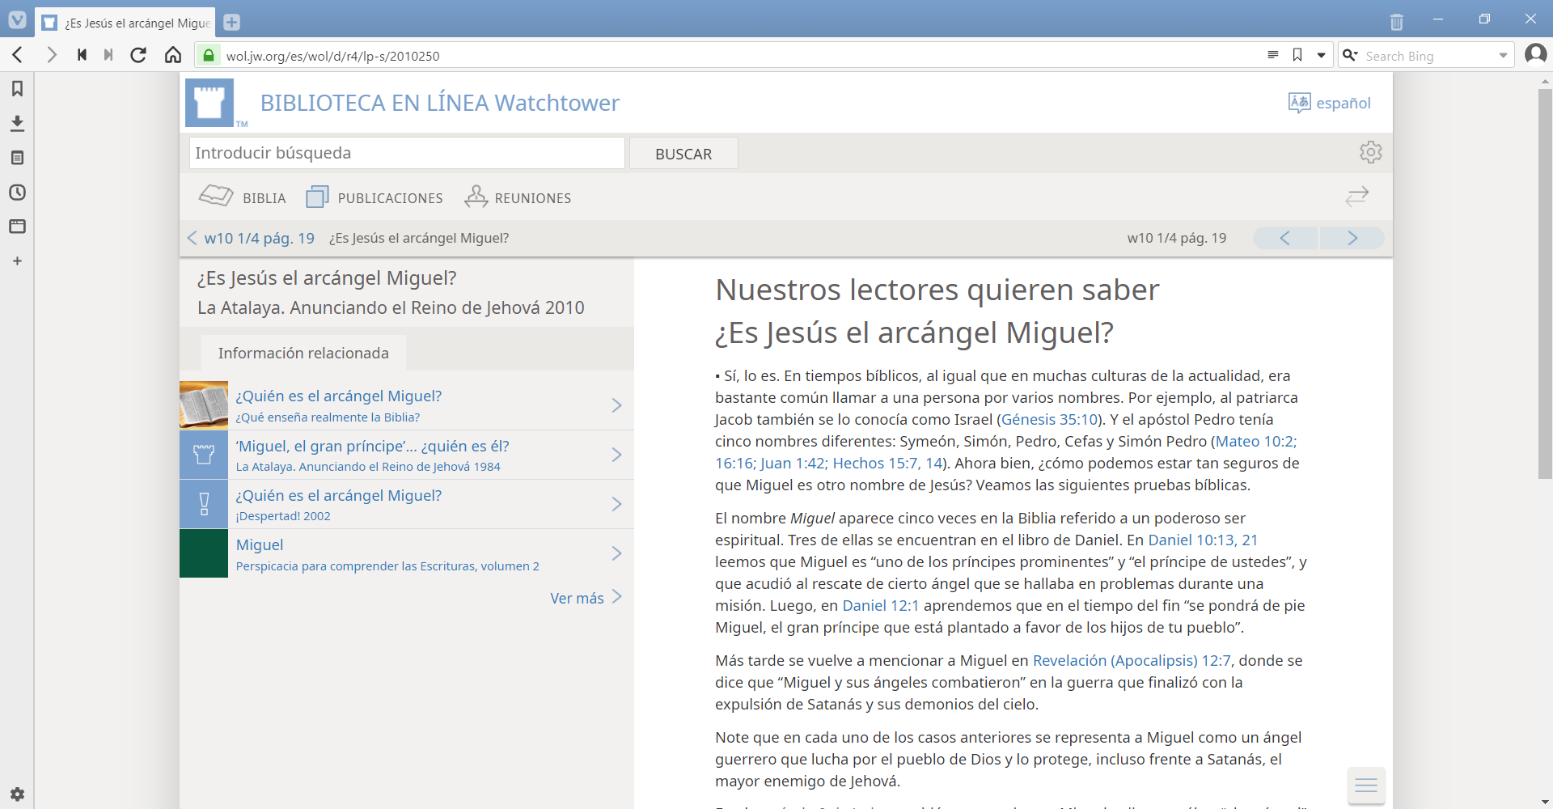This screenshot has width=1553, height=809.
Task: Open the notes panel in sidebar
Action: pyautogui.click(x=17, y=158)
